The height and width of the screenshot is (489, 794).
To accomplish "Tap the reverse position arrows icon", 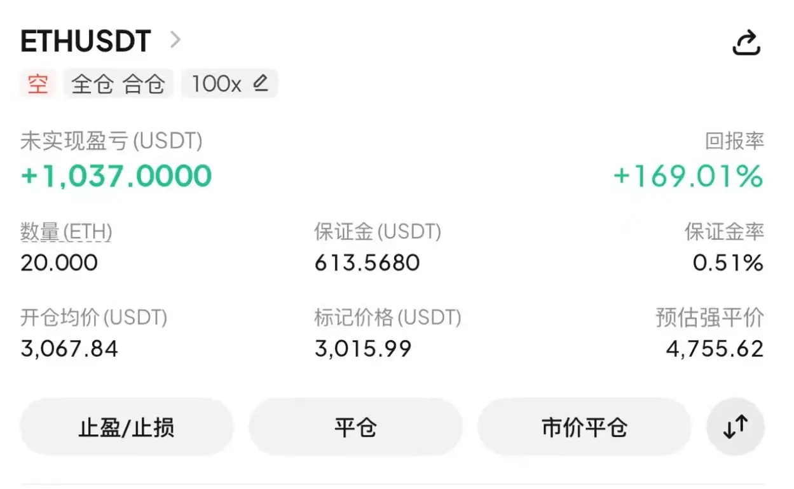I will [x=736, y=427].
